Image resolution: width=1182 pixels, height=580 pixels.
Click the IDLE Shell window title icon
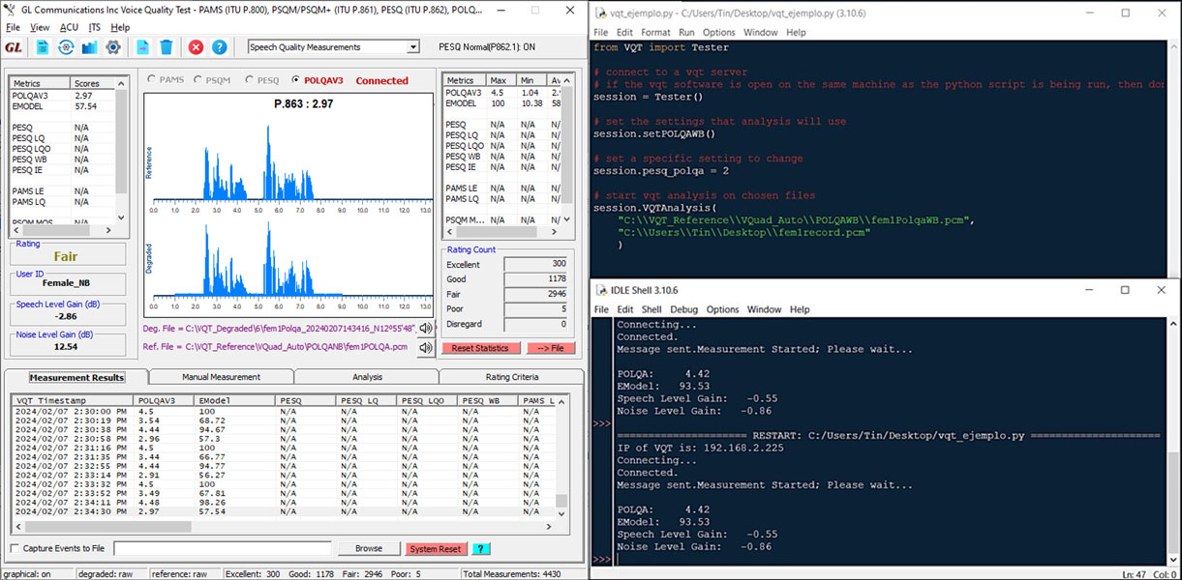602,290
